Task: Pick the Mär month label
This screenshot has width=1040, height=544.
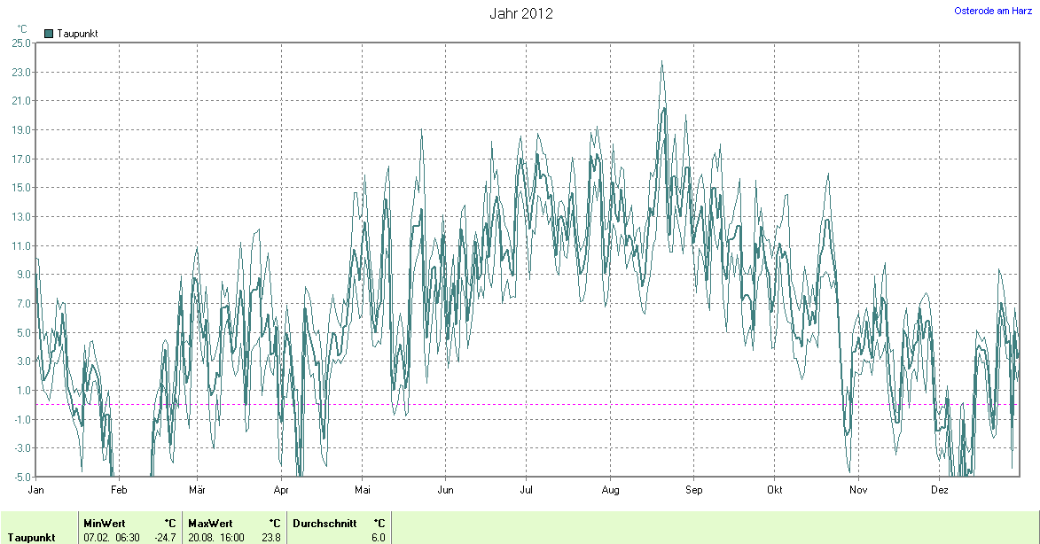Action: click(x=197, y=490)
